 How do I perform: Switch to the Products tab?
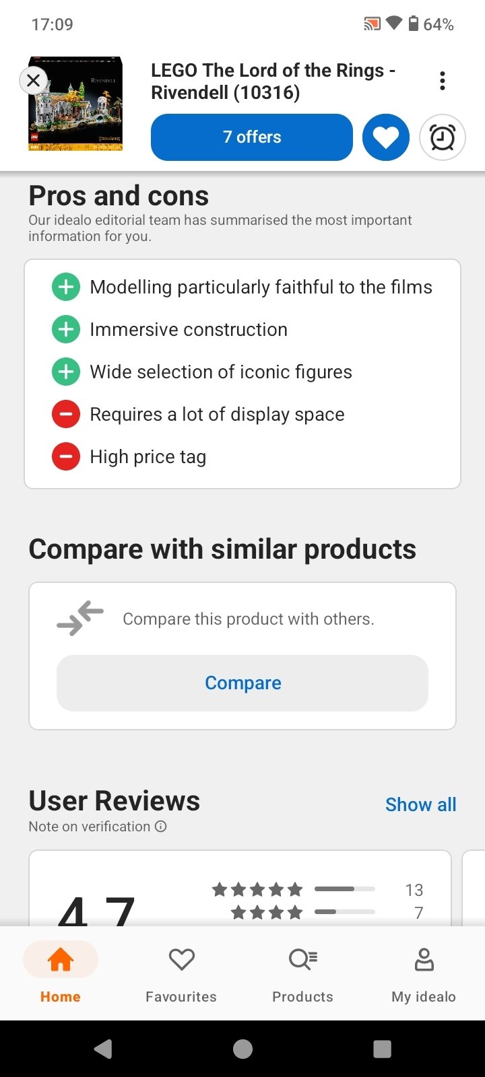[302, 973]
